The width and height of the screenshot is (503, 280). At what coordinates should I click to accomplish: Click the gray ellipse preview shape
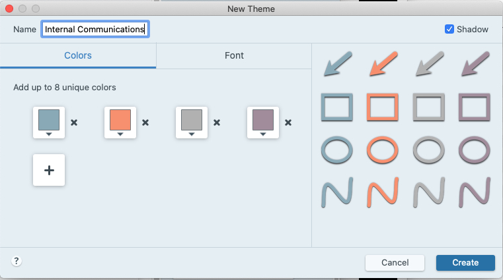tap(428, 150)
